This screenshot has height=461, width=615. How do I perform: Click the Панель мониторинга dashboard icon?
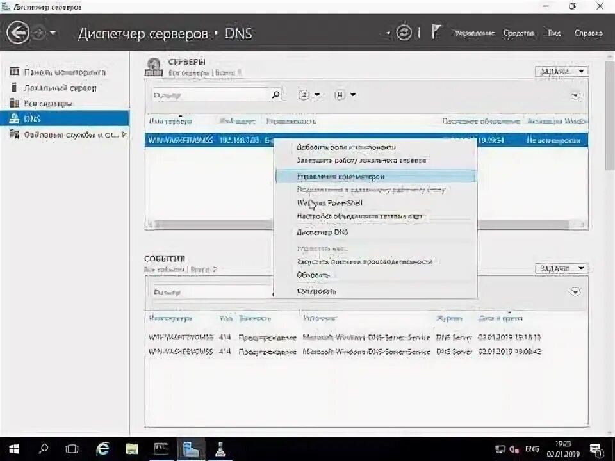pos(15,72)
